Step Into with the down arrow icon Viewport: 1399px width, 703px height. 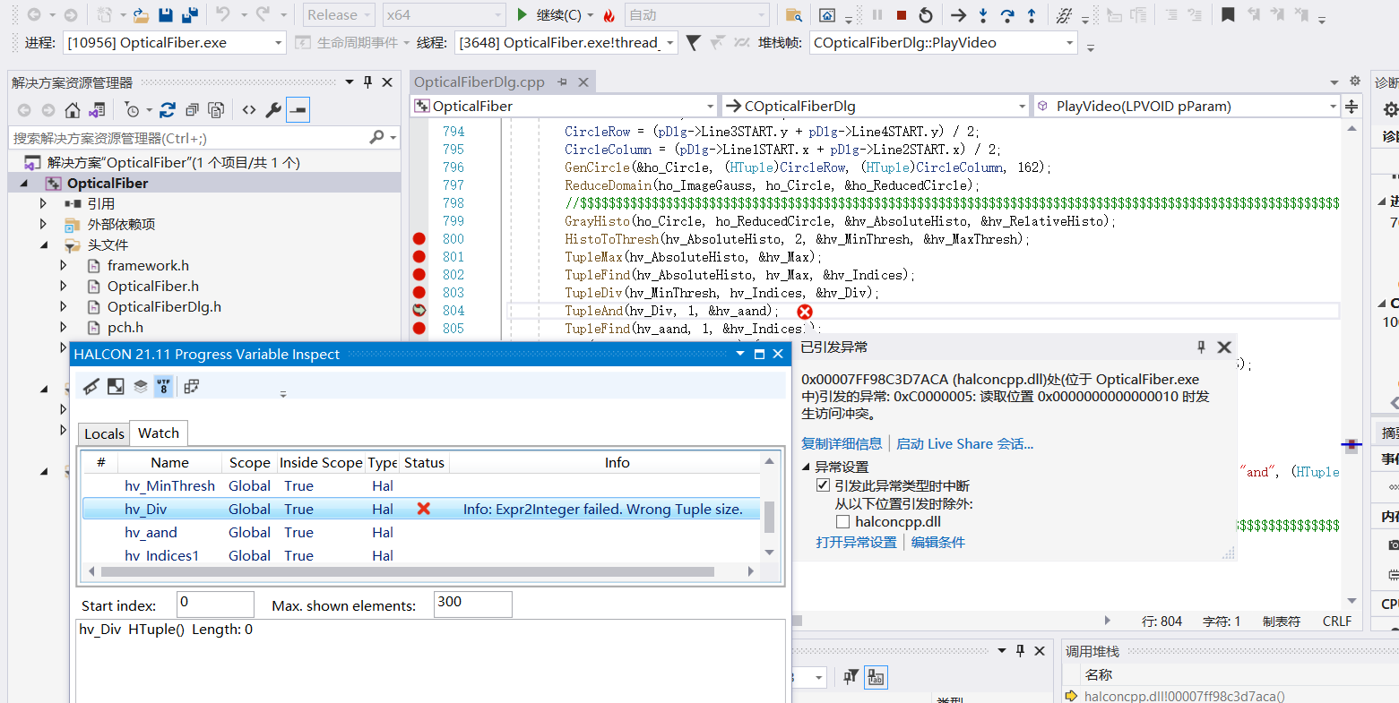pyautogui.click(x=983, y=15)
